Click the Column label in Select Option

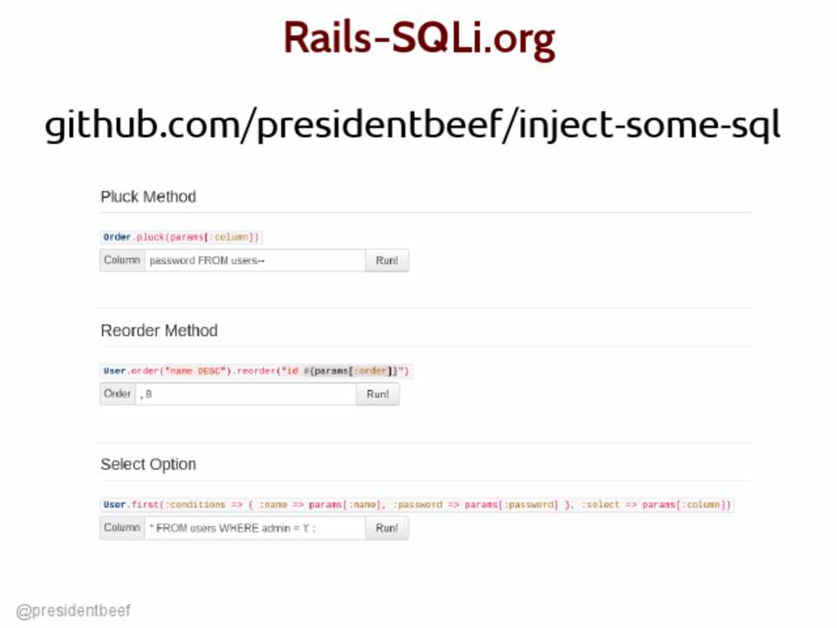coord(121,528)
